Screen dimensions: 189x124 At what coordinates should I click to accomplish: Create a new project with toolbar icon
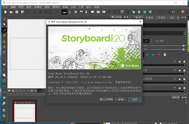coord(5,12)
